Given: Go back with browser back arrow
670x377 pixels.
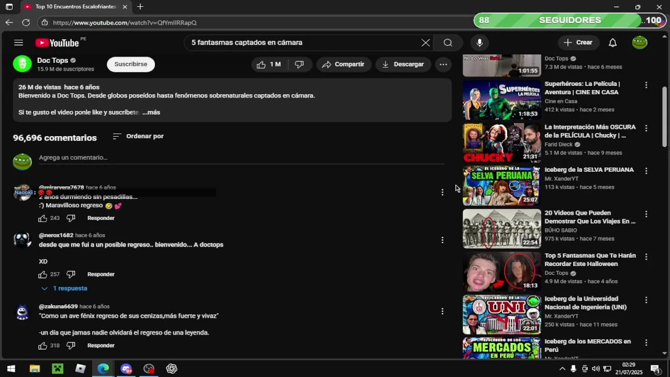Looking at the screenshot, I should point(9,23).
